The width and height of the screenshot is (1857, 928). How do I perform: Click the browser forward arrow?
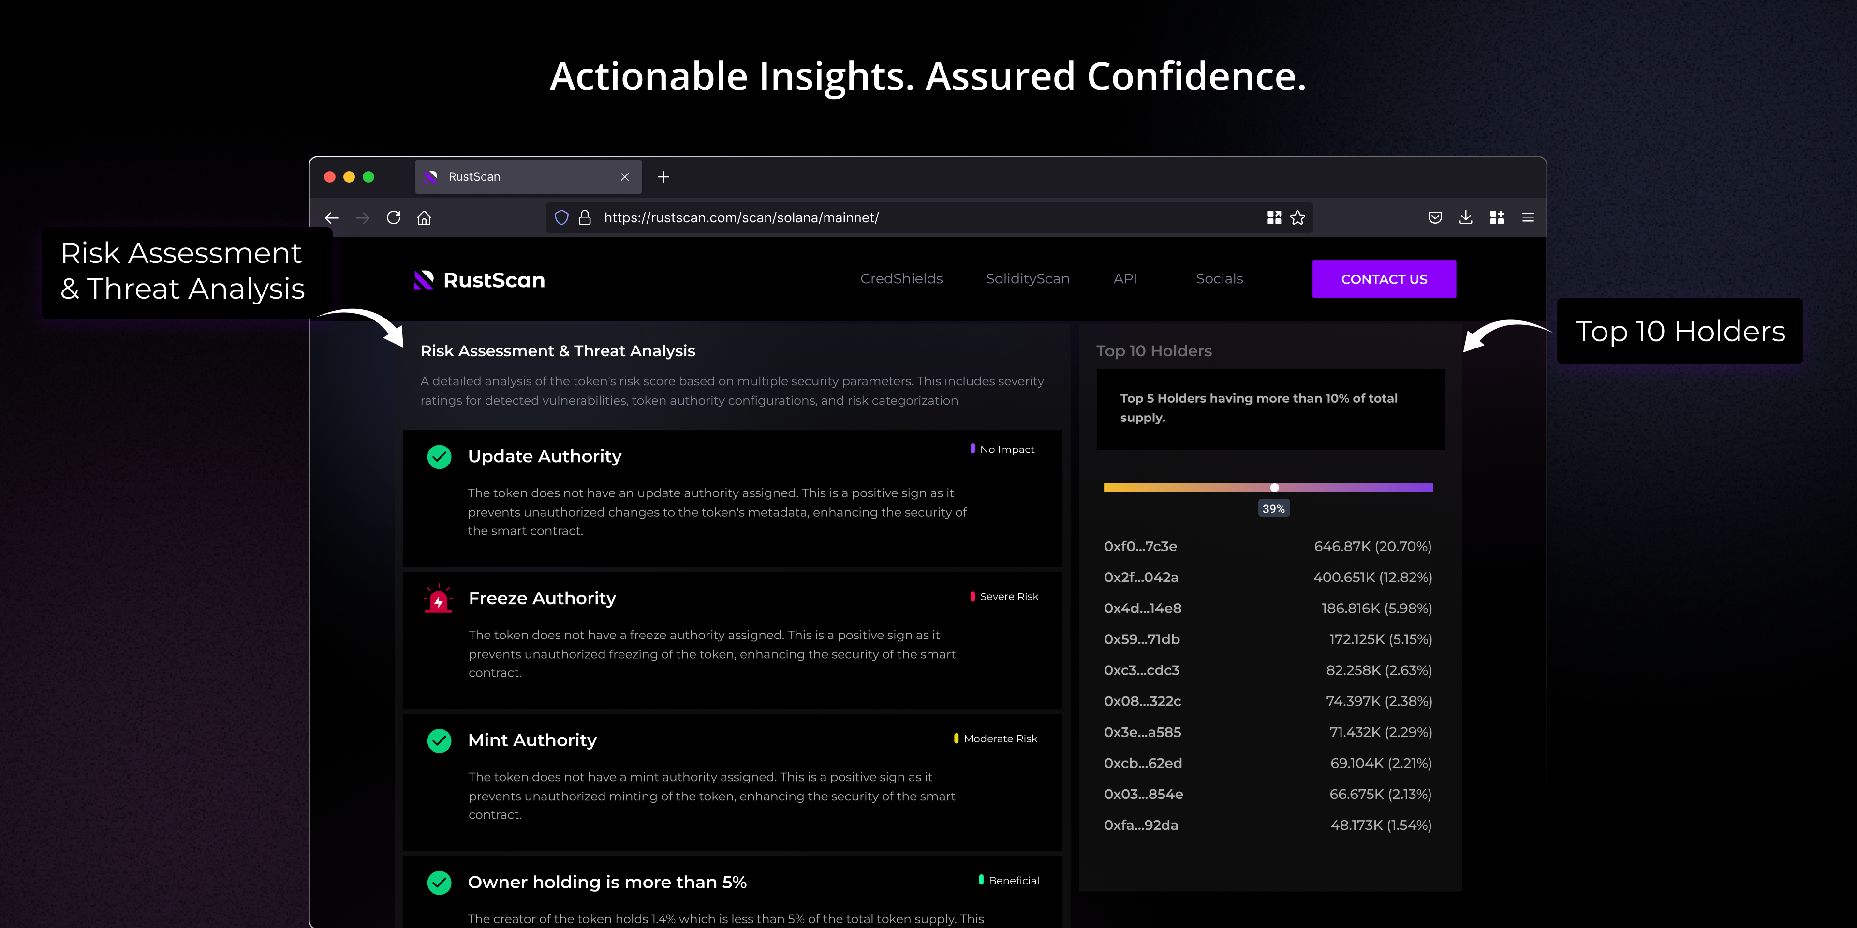(x=363, y=217)
